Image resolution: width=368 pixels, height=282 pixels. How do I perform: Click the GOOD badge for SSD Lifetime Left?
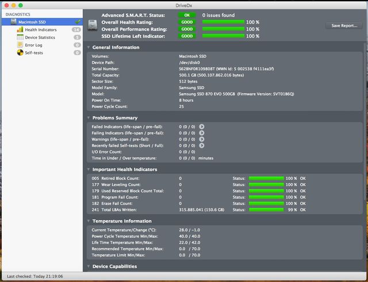(187, 36)
